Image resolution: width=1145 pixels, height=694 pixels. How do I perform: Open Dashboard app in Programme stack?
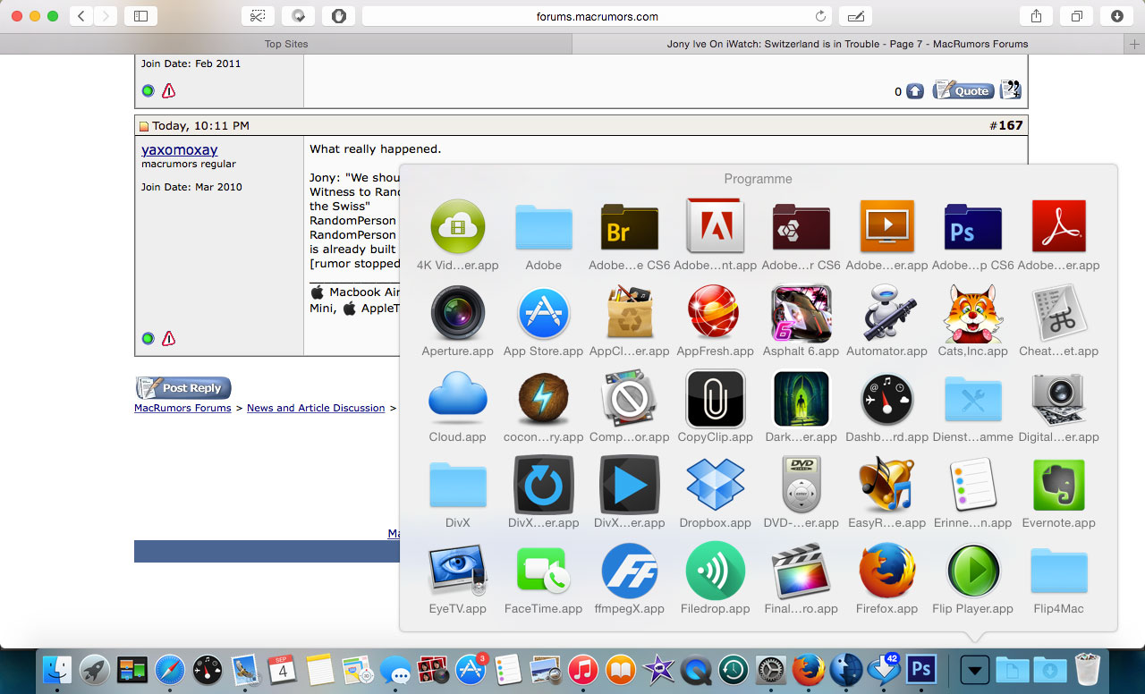887,398
